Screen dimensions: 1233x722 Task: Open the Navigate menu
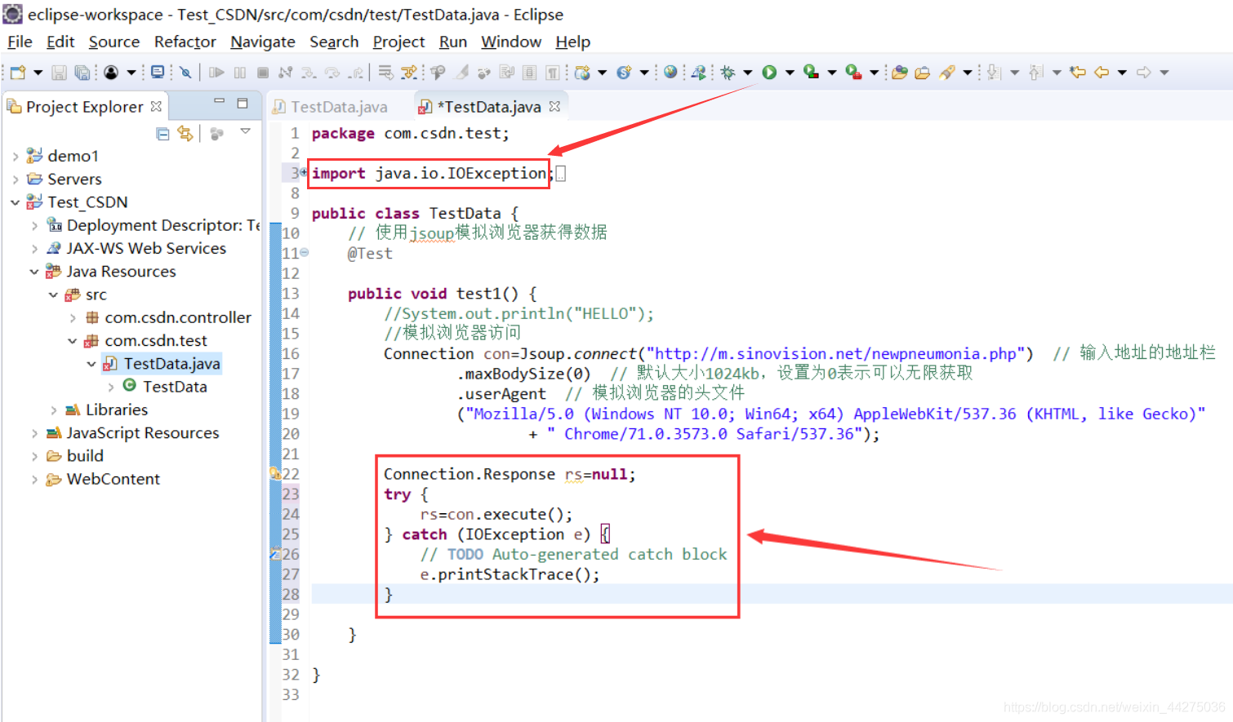[x=263, y=42]
